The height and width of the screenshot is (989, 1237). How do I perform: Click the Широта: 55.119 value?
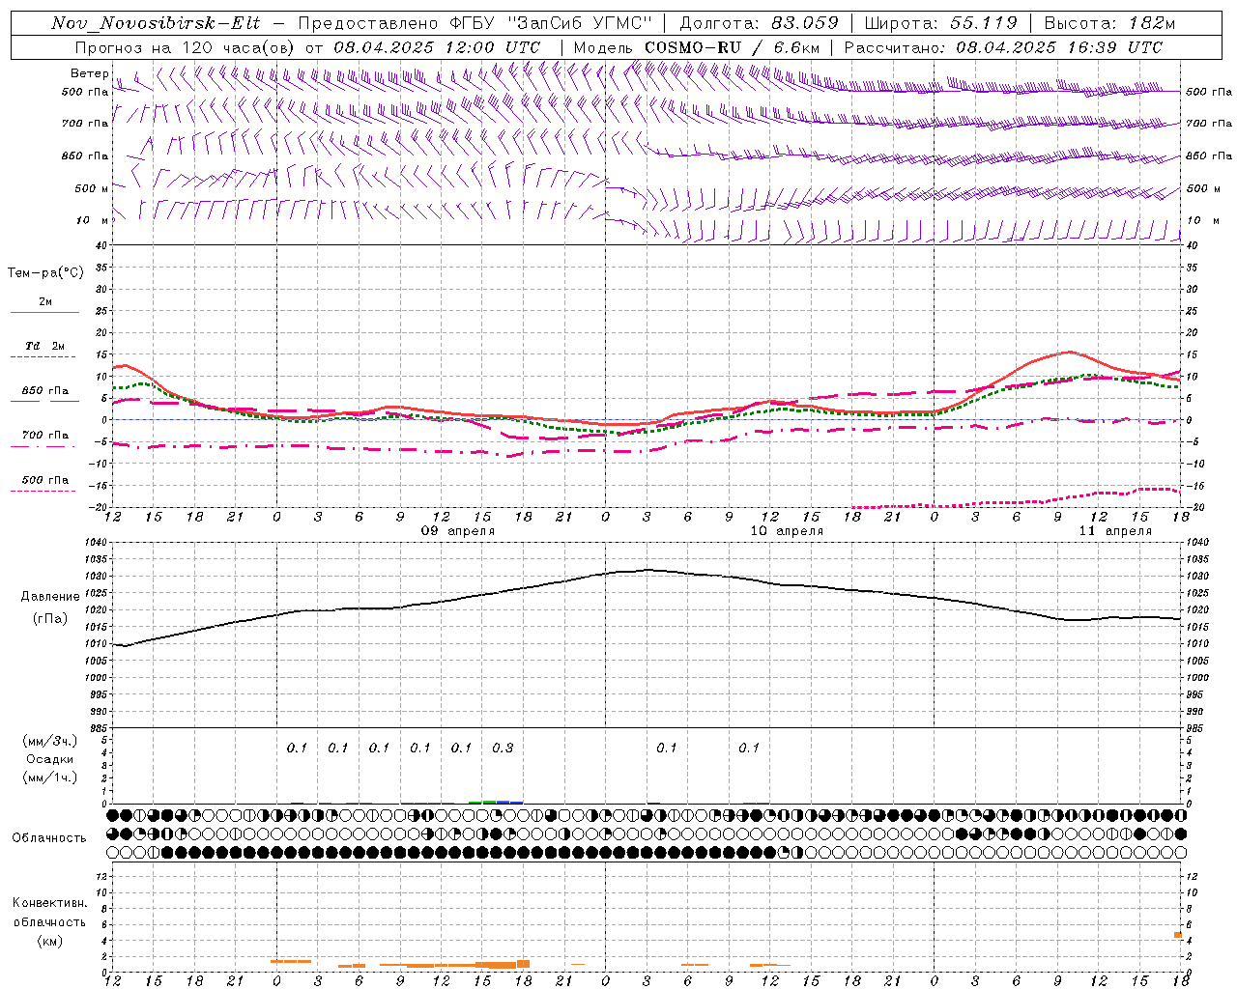(941, 23)
